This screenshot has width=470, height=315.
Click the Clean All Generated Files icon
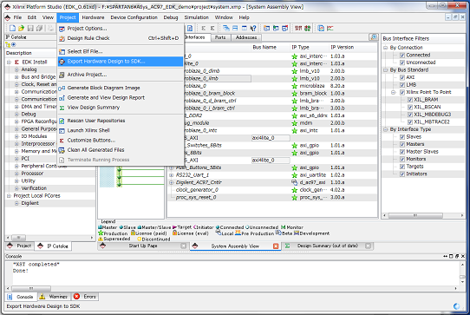click(x=62, y=150)
